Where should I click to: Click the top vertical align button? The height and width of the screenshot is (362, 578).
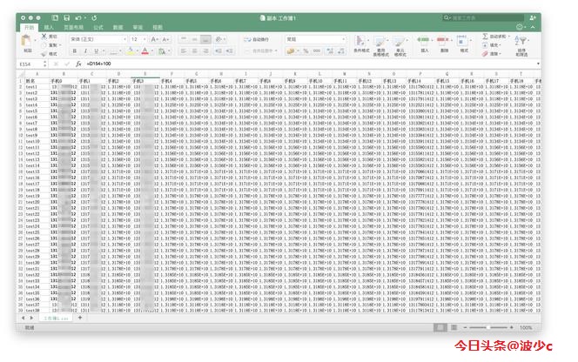click(x=184, y=39)
